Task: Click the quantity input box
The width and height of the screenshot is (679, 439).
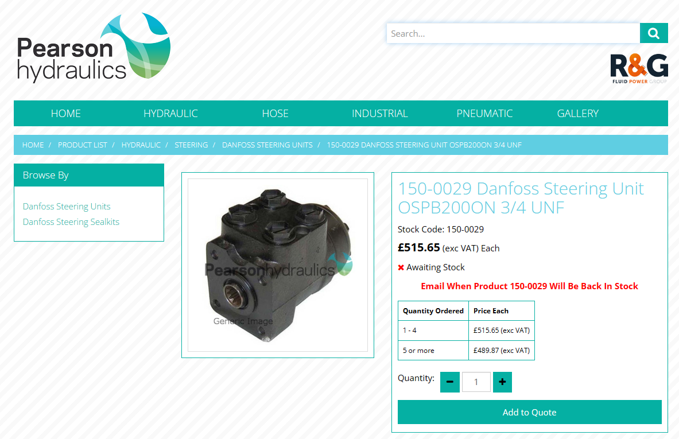Action: [476, 382]
